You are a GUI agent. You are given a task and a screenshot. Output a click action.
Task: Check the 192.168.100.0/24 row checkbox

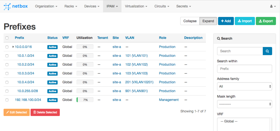(x=7, y=100)
